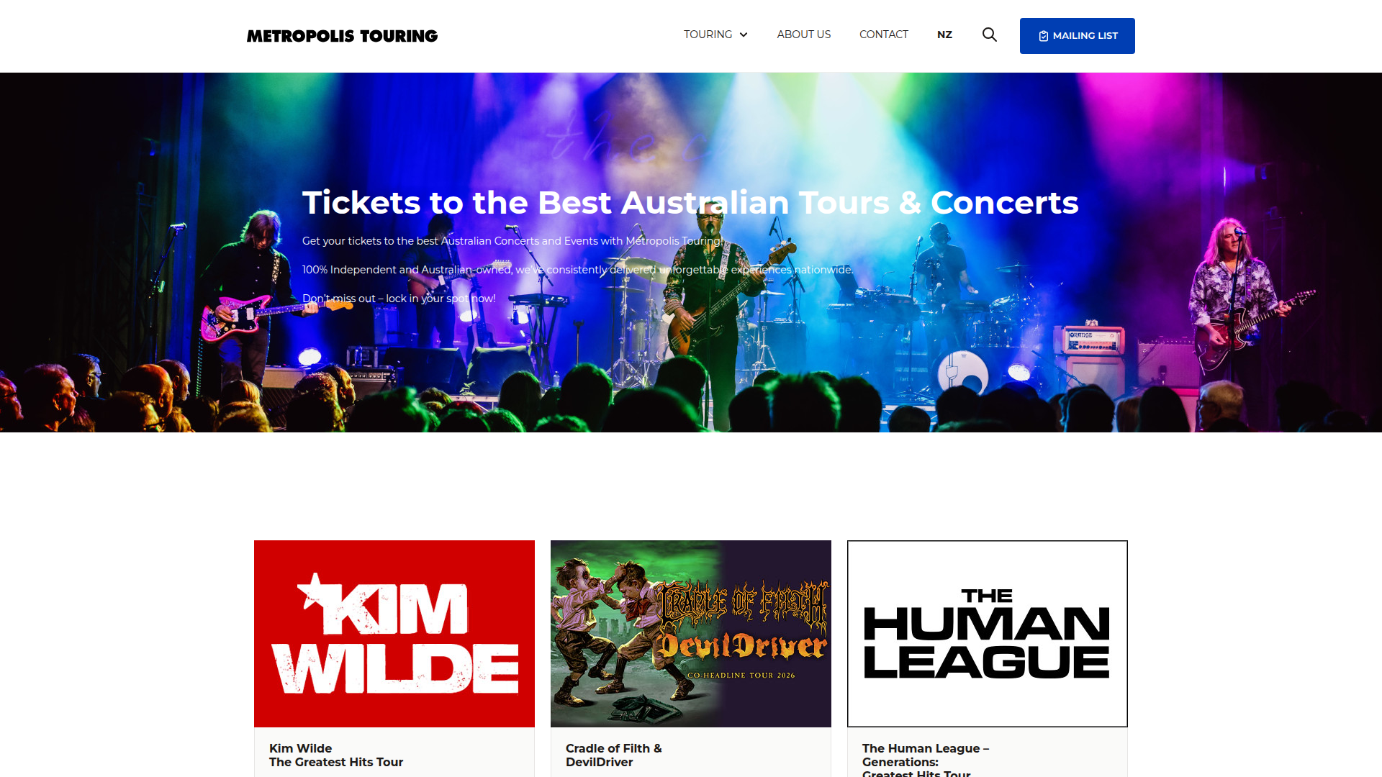
Task: Expand the Touring dropdown chevron
Action: coord(744,35)
